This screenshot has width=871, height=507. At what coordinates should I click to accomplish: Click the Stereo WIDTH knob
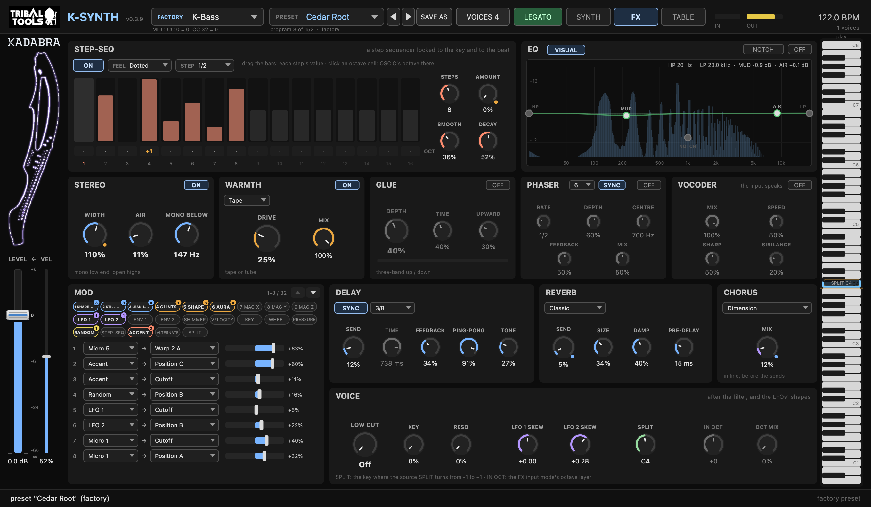95,235
